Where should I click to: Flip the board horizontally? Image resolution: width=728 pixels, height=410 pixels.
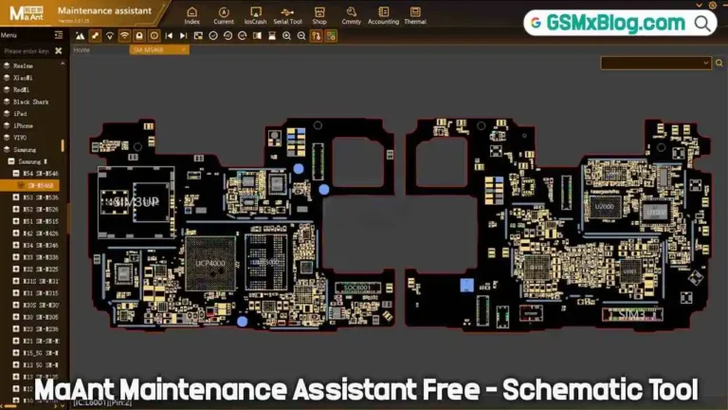click(257, 36)
